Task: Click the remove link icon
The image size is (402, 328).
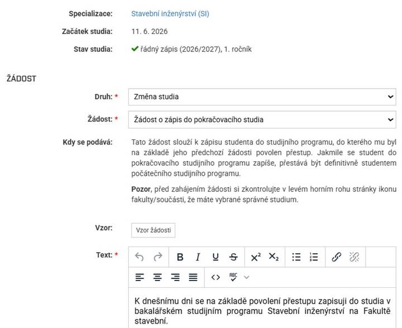Action: (x=354, y=257)
